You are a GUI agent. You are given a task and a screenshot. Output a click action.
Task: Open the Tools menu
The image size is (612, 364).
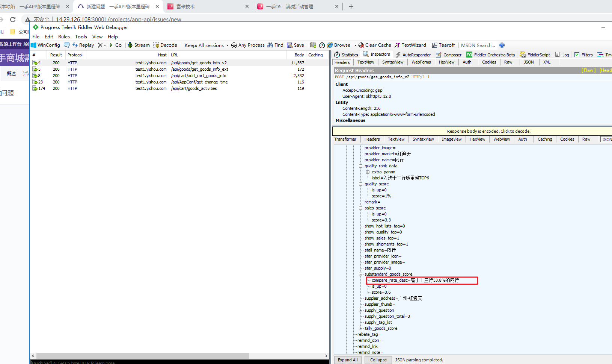coord(81,37)
